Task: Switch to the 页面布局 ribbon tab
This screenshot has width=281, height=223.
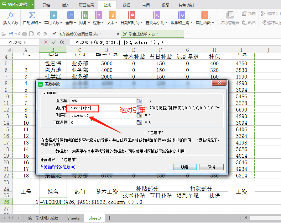Action: [x=86, y=5]
